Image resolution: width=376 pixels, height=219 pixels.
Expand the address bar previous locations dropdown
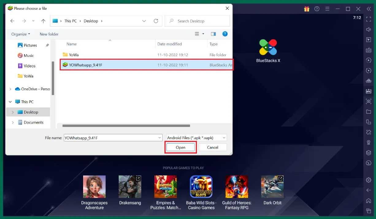(x=144, y=21)
